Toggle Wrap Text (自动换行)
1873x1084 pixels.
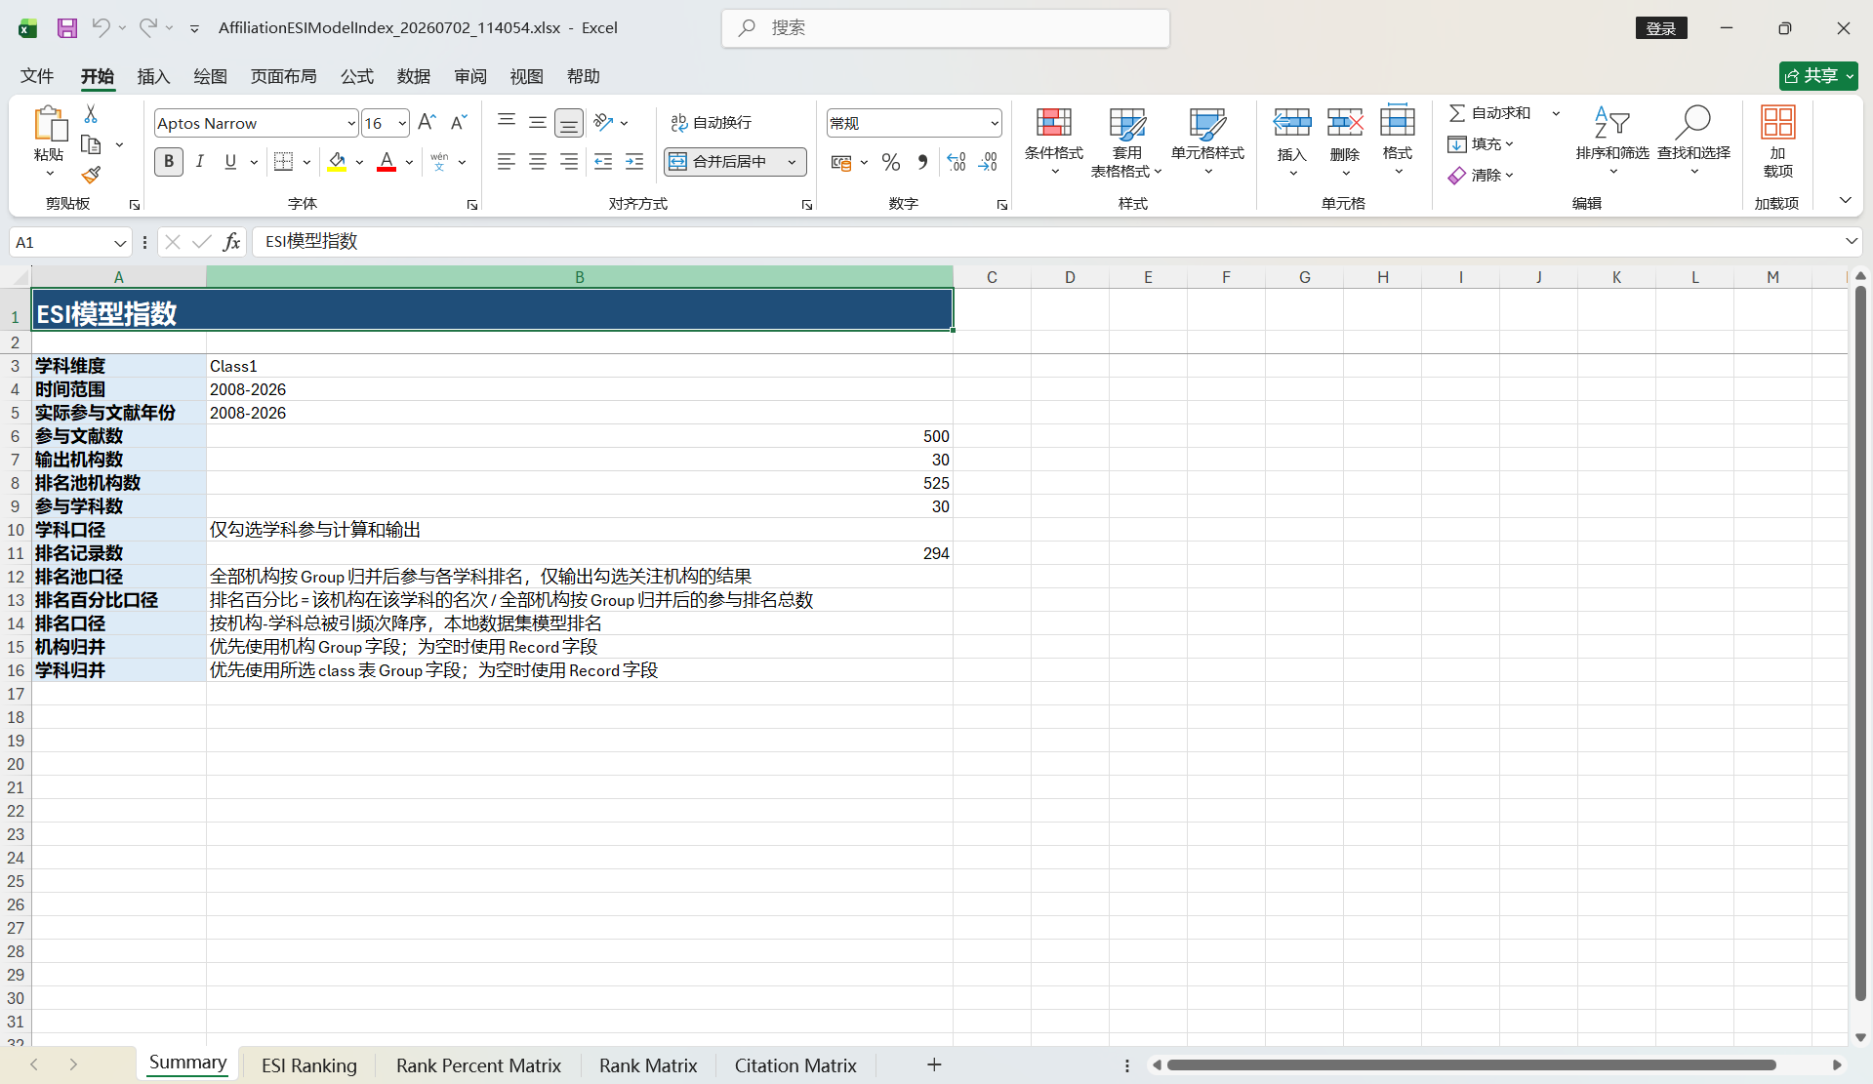712,122
